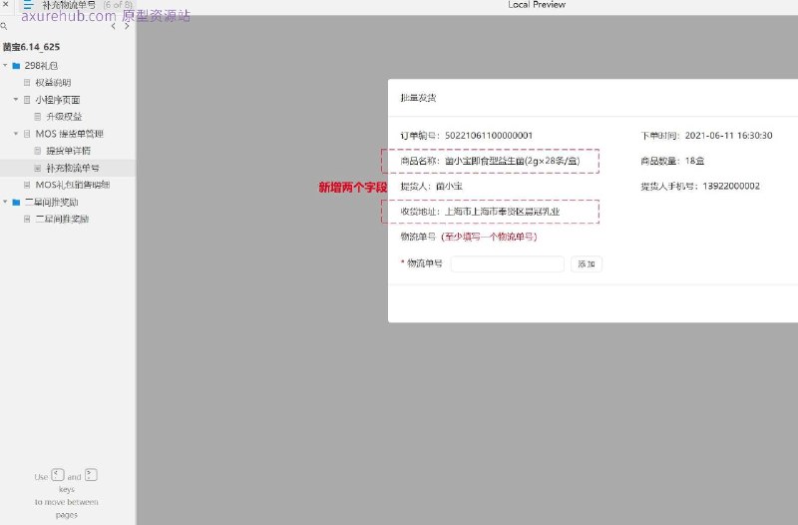Click the 物流单号 input field
This screenshot has width=798, height=525.
[x=508, y=263]
